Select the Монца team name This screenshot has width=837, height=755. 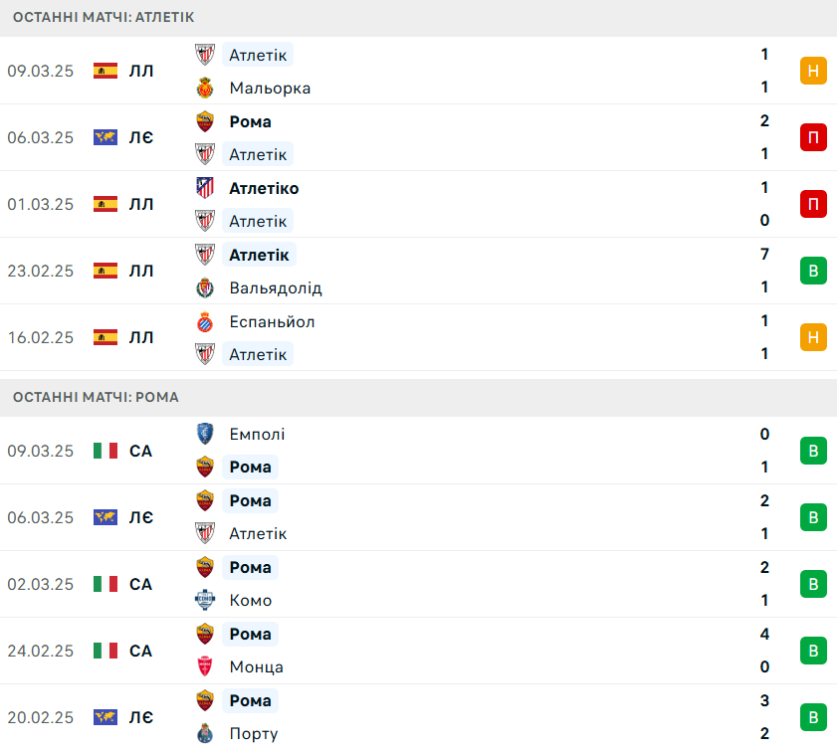tap(256, 666)
